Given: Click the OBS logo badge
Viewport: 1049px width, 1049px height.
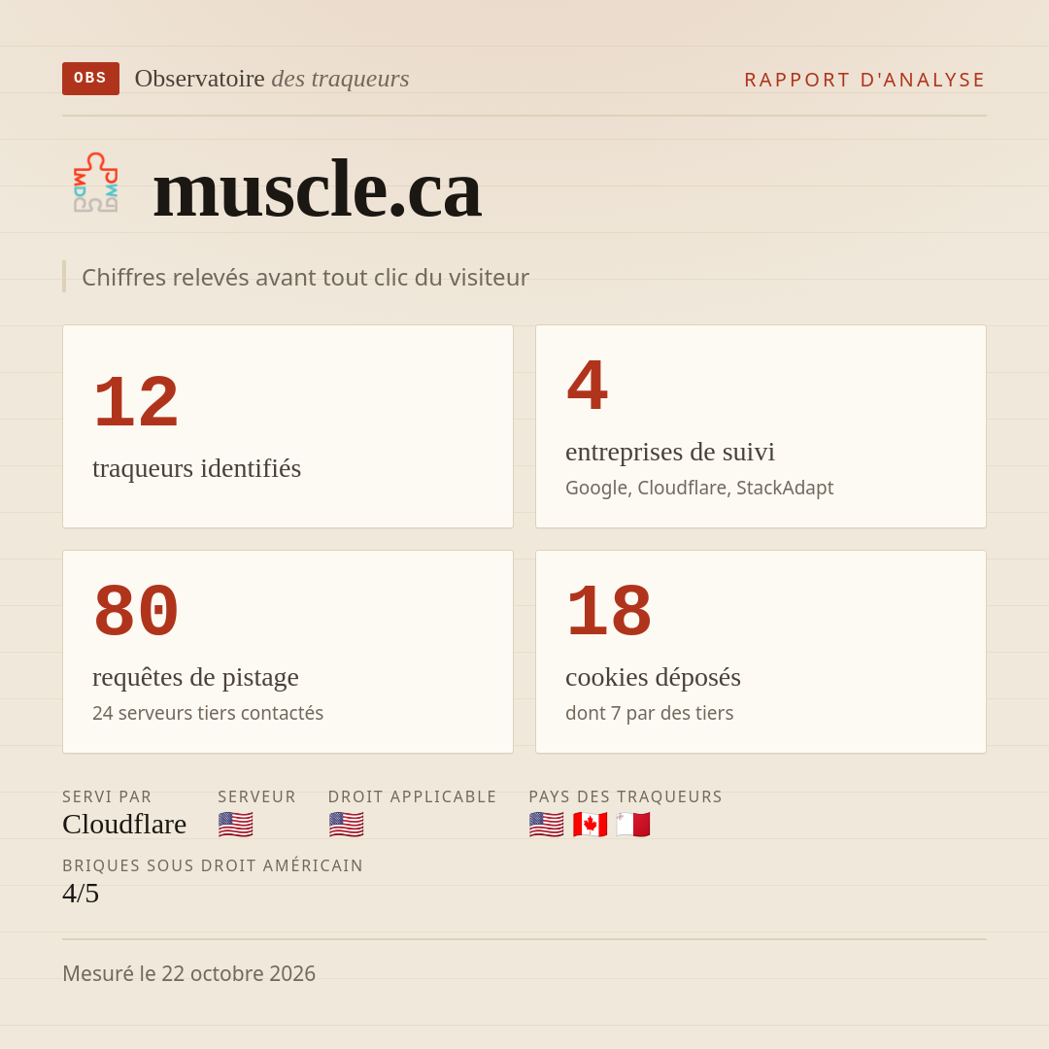Looking at the screenshot, I should pyautogui.click(x=91, y=79).
